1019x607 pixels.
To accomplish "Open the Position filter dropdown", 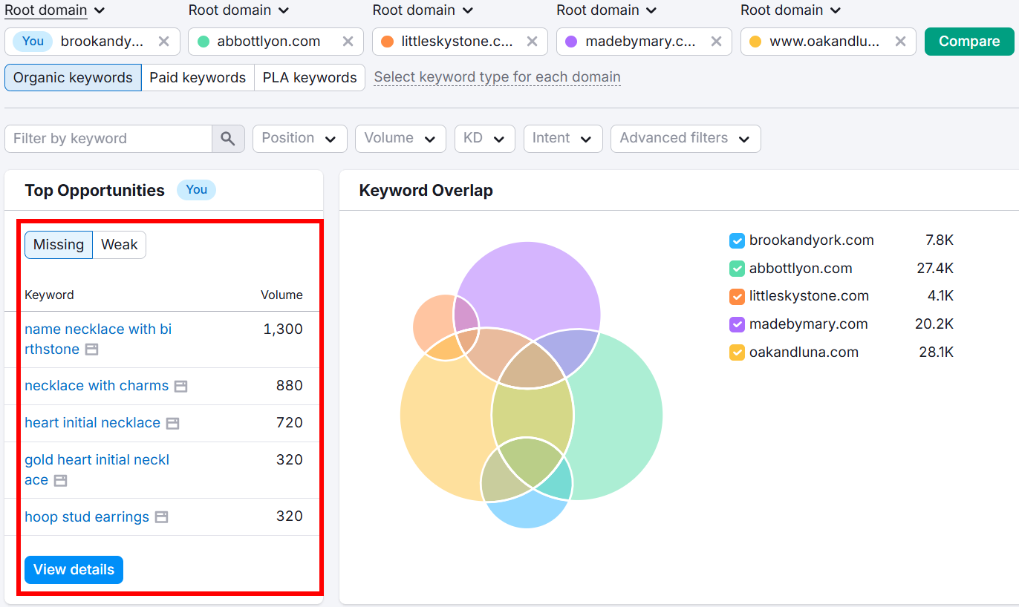I will (x=299, y=139).
